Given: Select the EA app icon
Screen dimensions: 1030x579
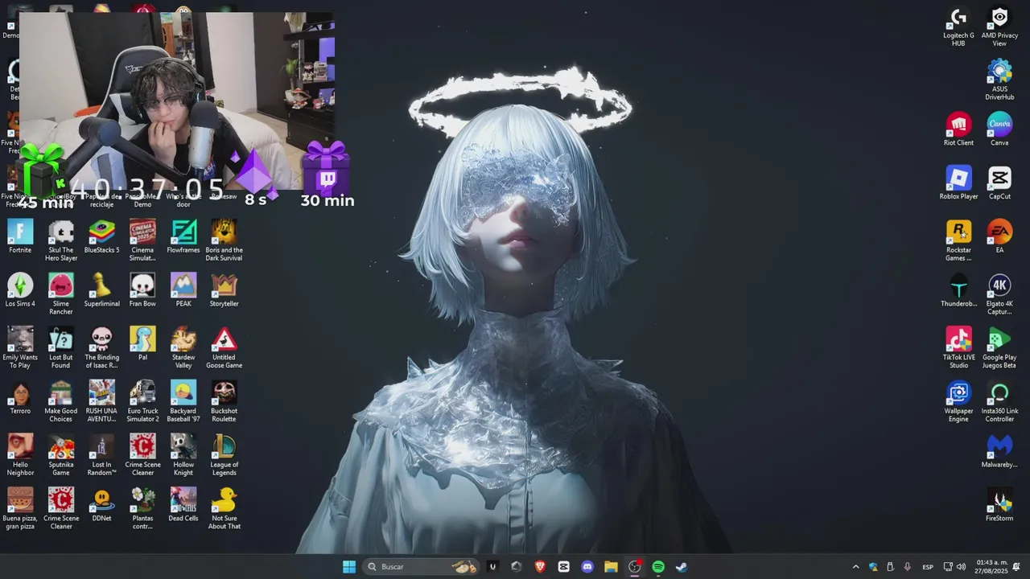Looking at the screenshot, I should (999, 236).
